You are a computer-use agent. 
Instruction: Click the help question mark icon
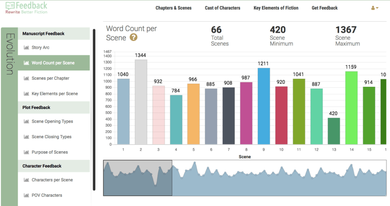(x=133, y=38)
